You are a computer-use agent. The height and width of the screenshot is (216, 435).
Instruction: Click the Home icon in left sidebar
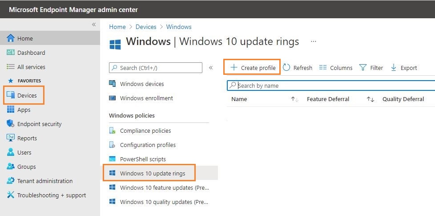11,38
